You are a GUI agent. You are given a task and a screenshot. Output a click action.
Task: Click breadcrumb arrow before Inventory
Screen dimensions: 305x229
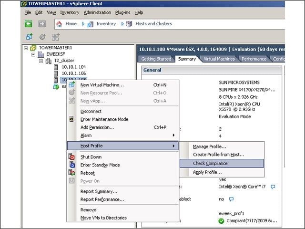[83, 24]
